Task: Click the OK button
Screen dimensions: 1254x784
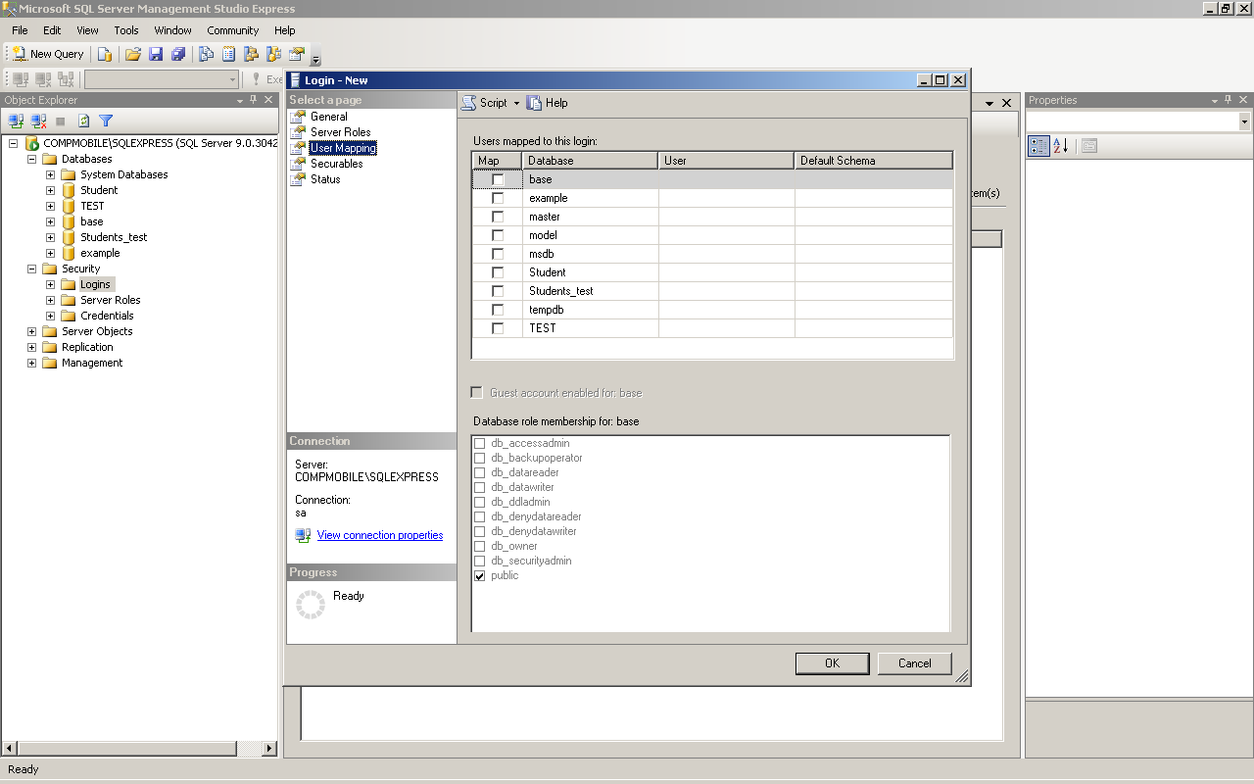Action: pos(832,663)
